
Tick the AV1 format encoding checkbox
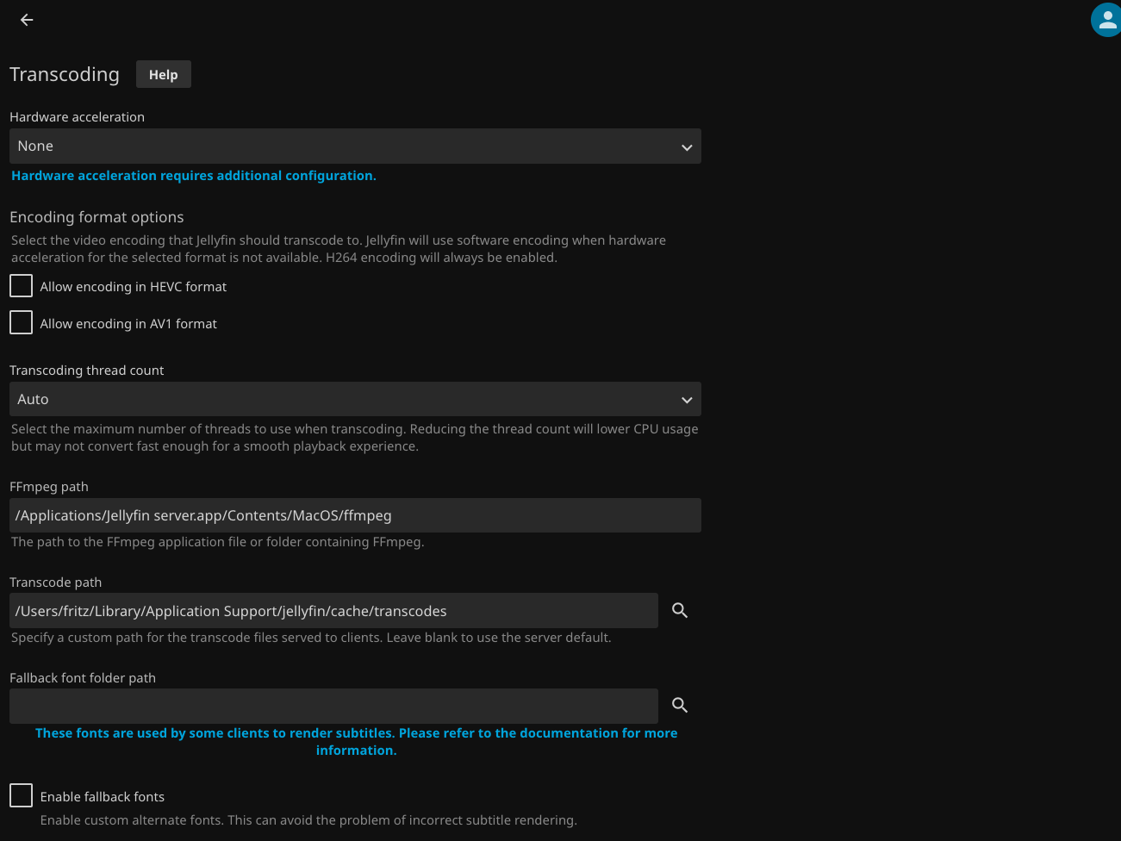tap(21, 323)
